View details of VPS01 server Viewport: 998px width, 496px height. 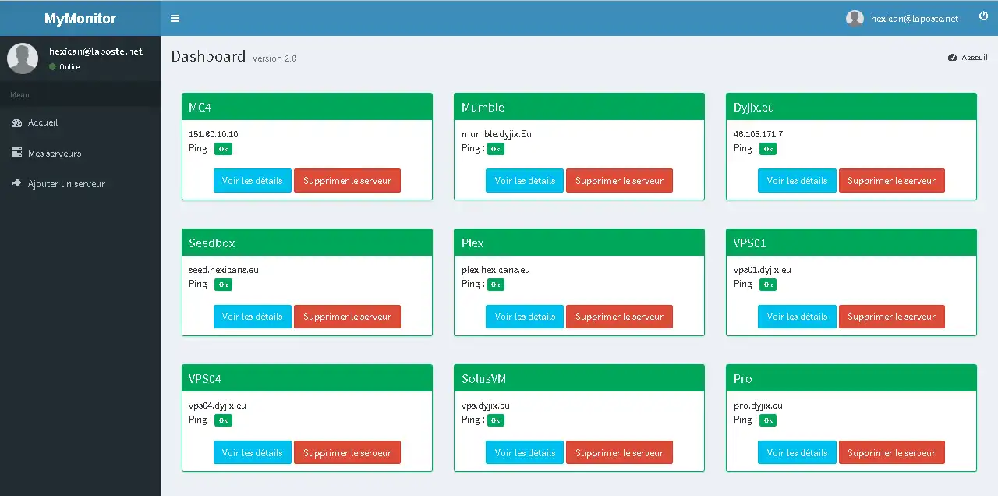pos(797,317)
